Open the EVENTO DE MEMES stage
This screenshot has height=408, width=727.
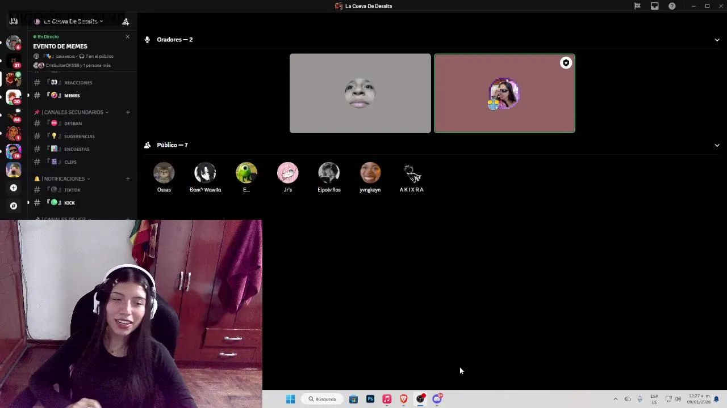click(60, 46)
